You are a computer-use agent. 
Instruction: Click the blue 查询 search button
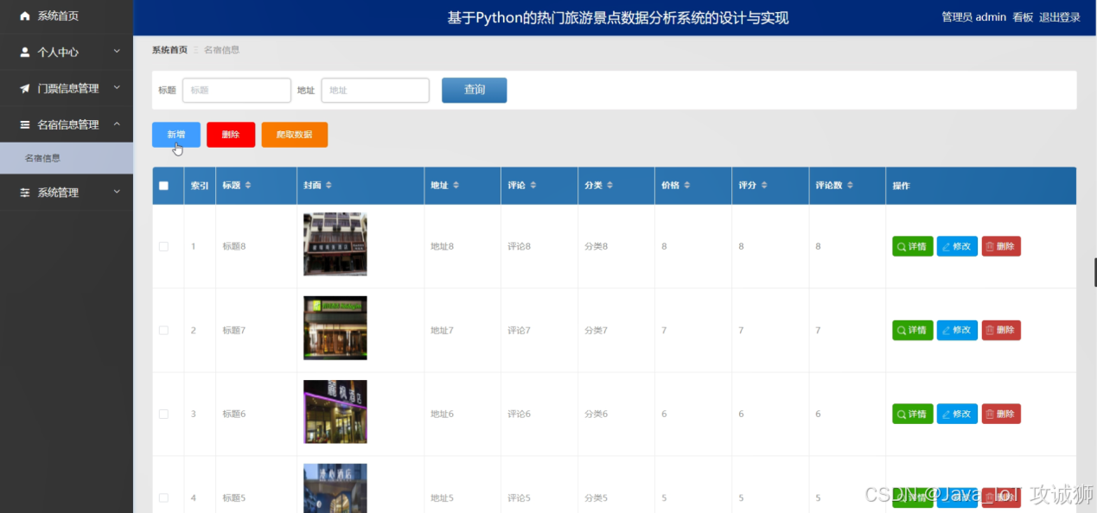point(474,90)
